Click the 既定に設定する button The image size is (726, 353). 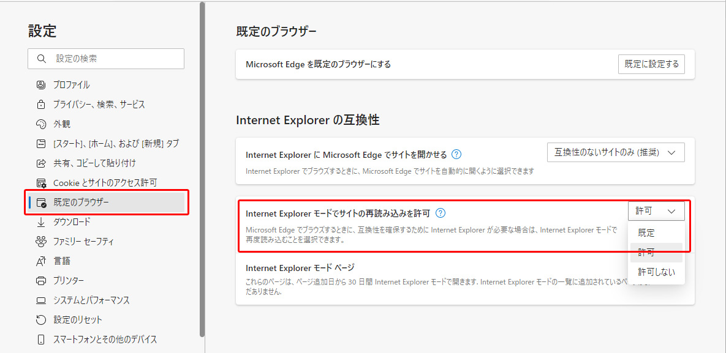pos(651,64)
